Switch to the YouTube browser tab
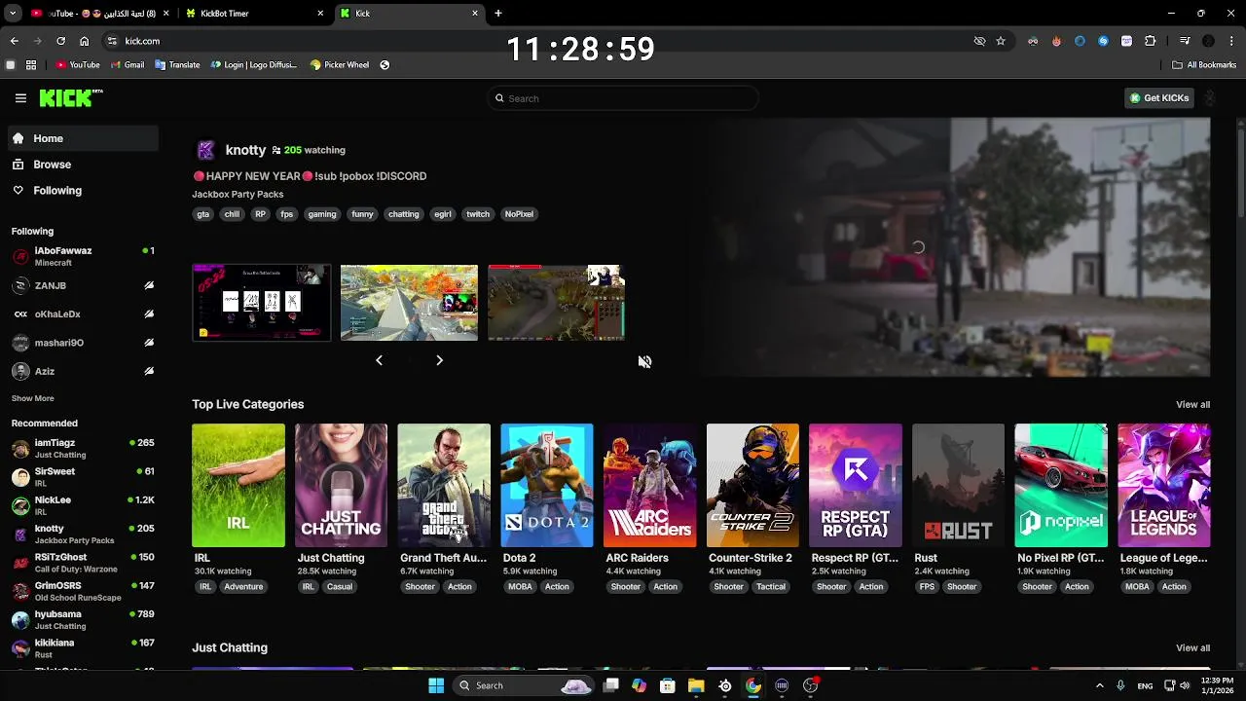 101,14
